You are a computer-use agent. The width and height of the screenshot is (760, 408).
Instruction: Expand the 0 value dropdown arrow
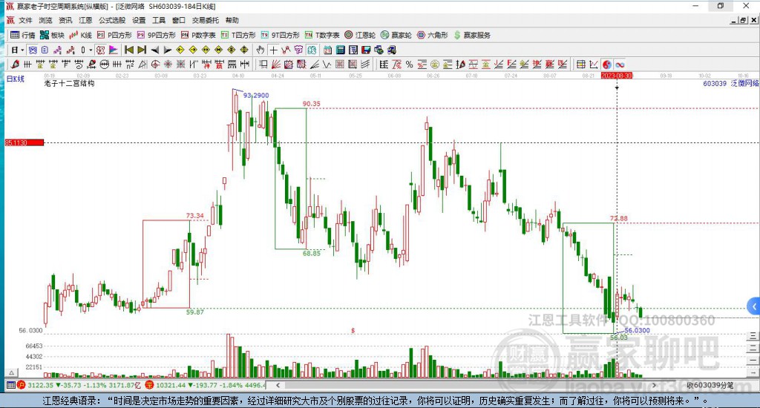click(x=91, y=50)
